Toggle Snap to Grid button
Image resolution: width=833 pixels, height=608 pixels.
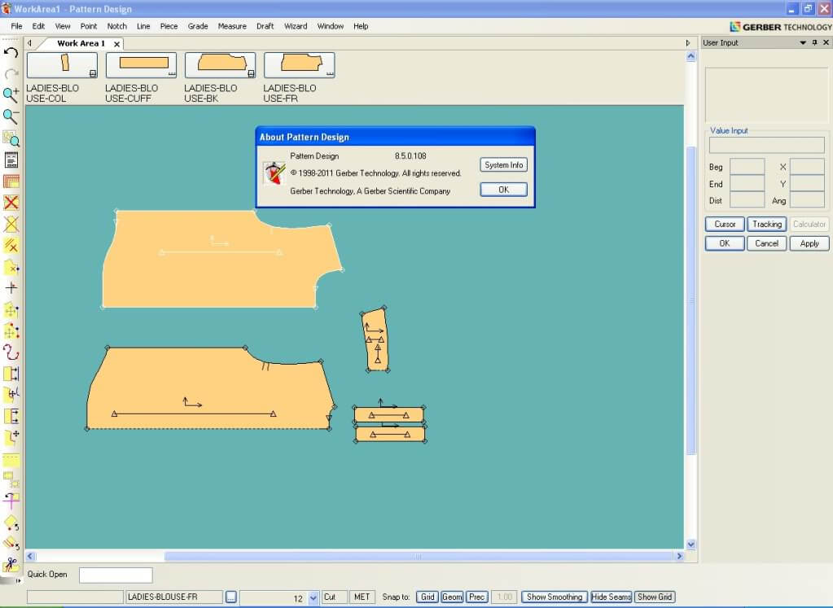pyautogui.click(x=427, y=597)
